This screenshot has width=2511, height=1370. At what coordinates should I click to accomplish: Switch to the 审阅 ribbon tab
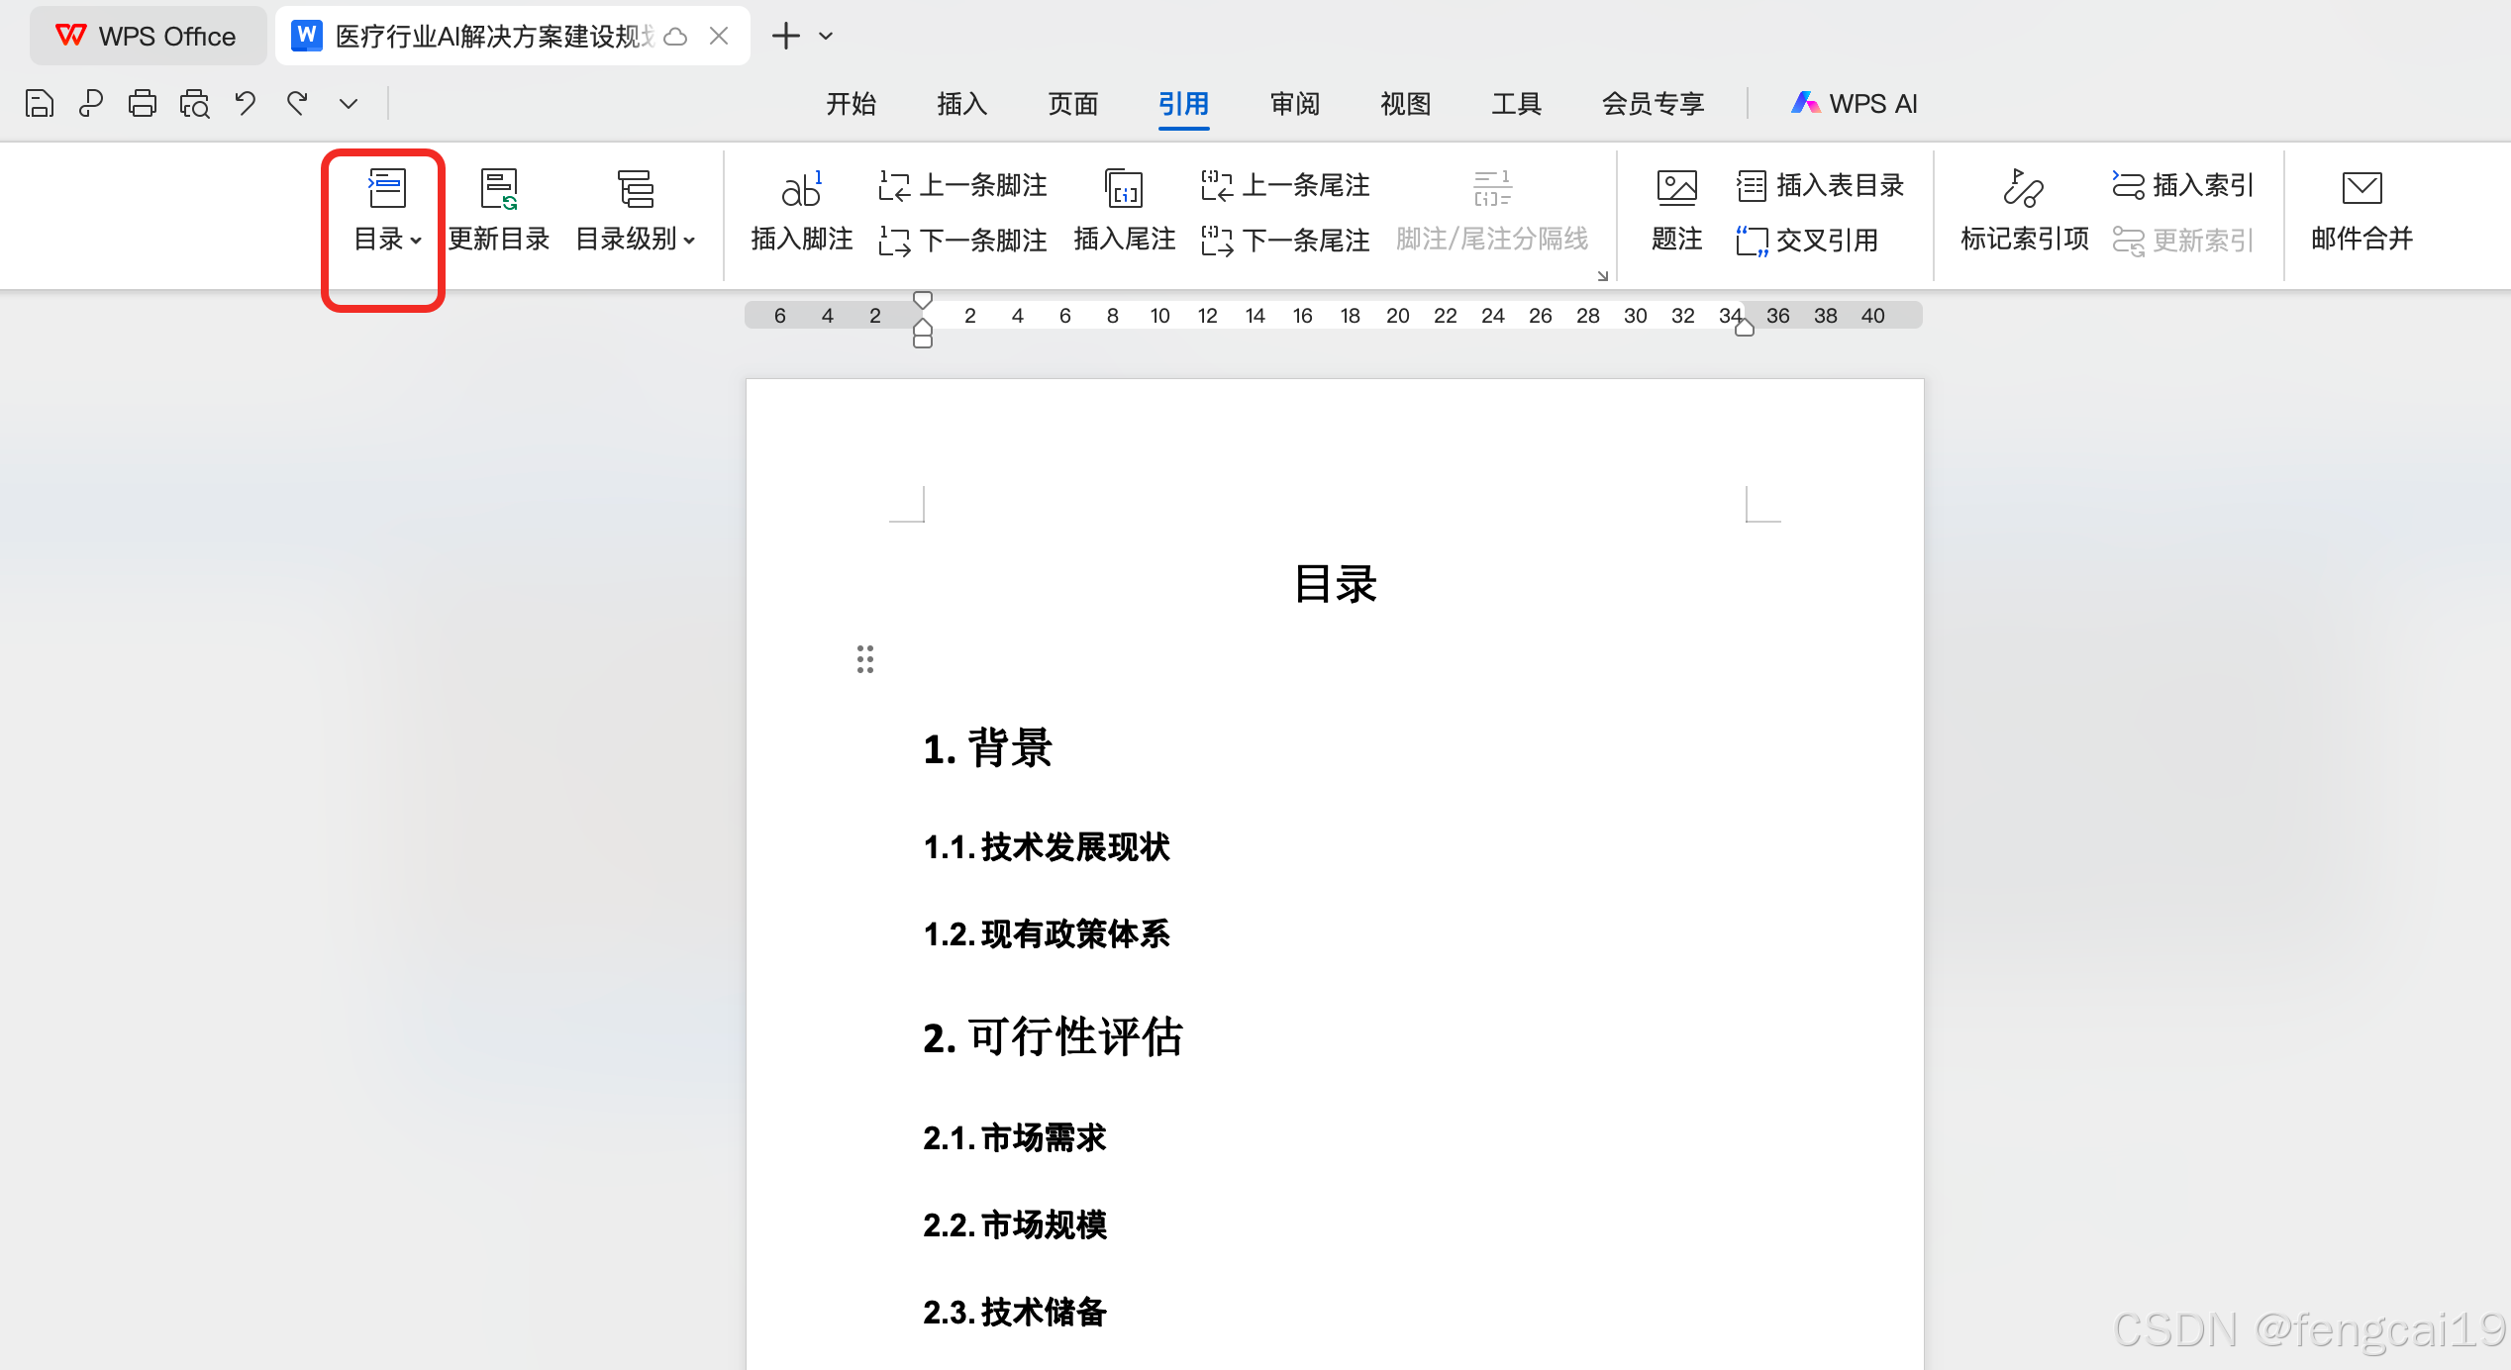click(1294, 103)
